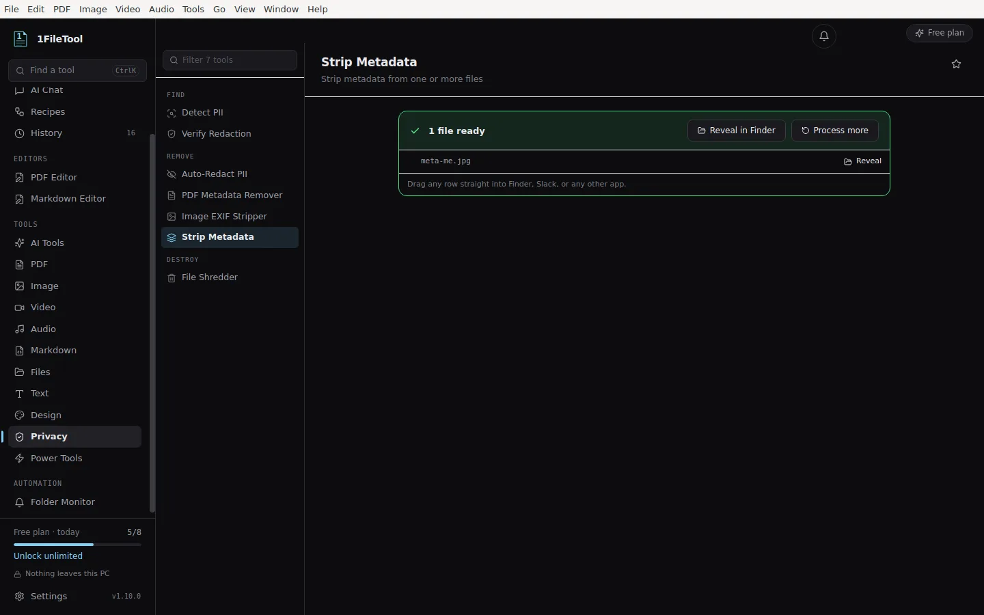Click the PDF category icon
This screenshot has width=984, height=615.
coord(20,264)
